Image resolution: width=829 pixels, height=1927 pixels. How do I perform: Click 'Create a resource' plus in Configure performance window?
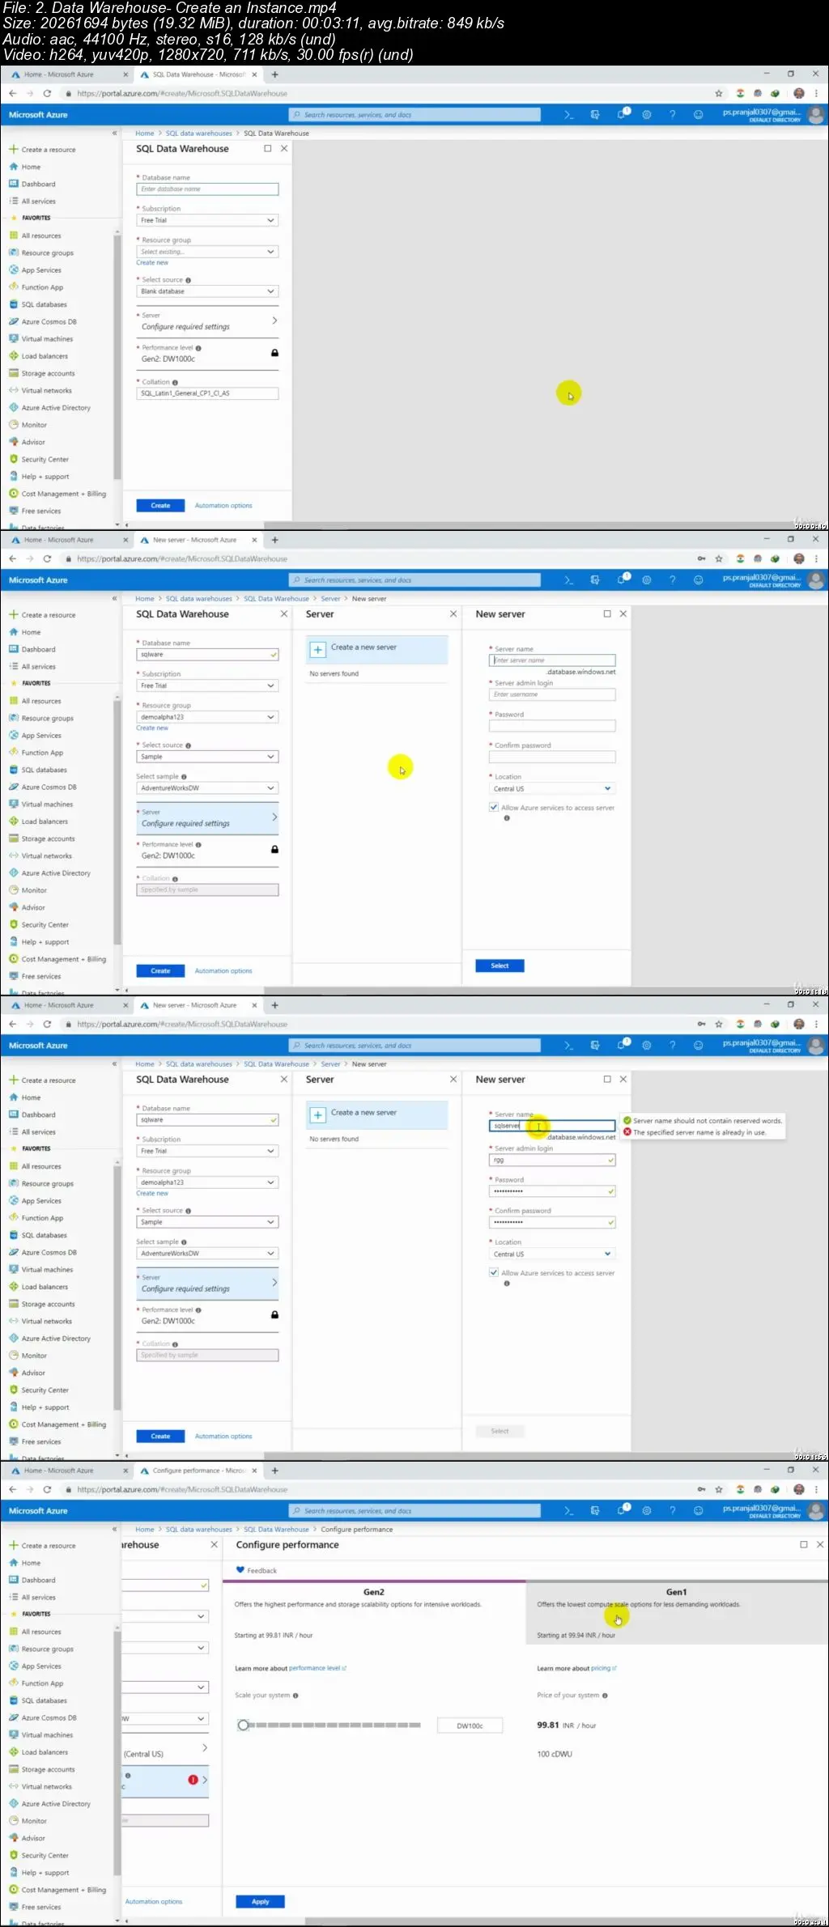pyautogui.click(x=14, y=1545)
